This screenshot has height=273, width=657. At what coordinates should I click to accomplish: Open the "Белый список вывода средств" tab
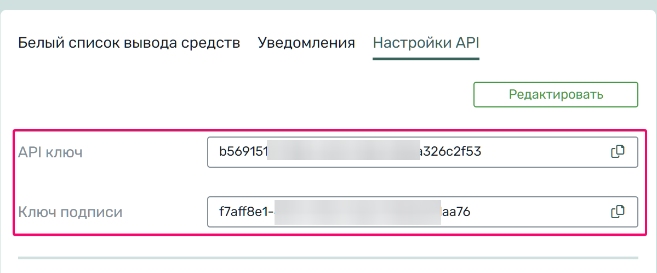tap(129, 43)
